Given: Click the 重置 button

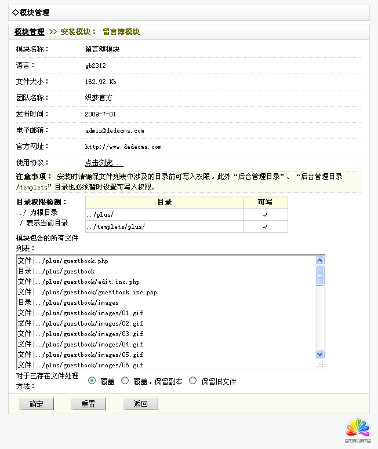Looking at the screenshot, I should click(88, 404).
